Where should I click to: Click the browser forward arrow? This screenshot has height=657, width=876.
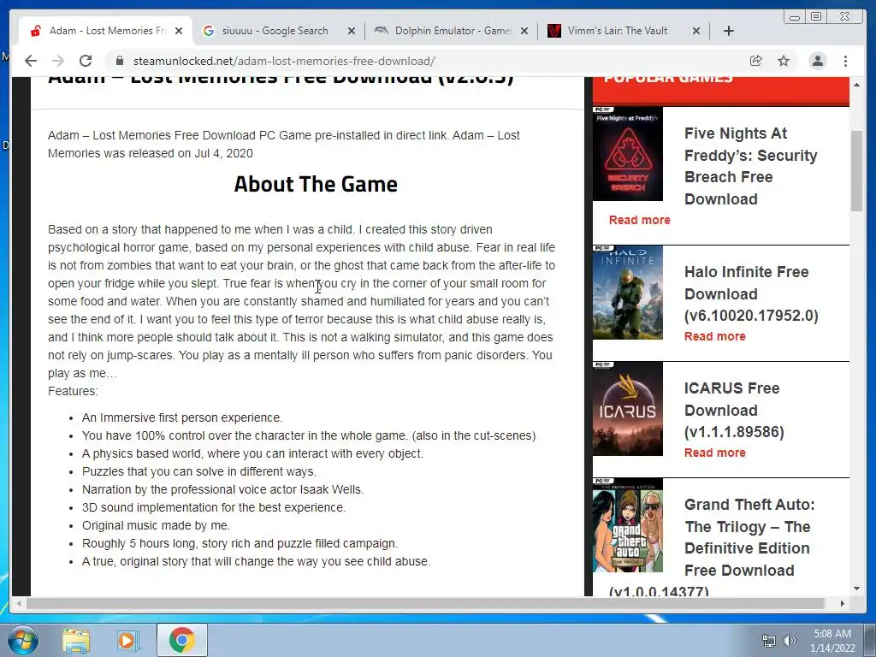[x=58, y=61]
